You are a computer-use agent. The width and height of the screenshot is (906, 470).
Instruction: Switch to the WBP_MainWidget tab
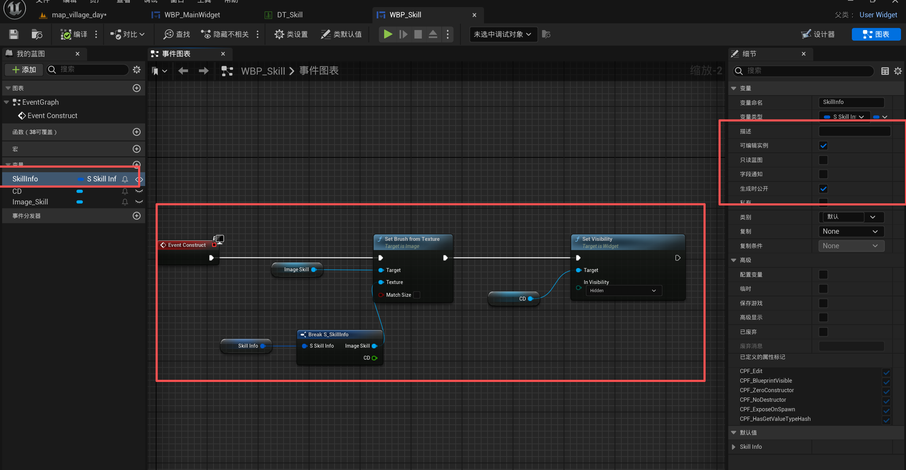(192, 15)
